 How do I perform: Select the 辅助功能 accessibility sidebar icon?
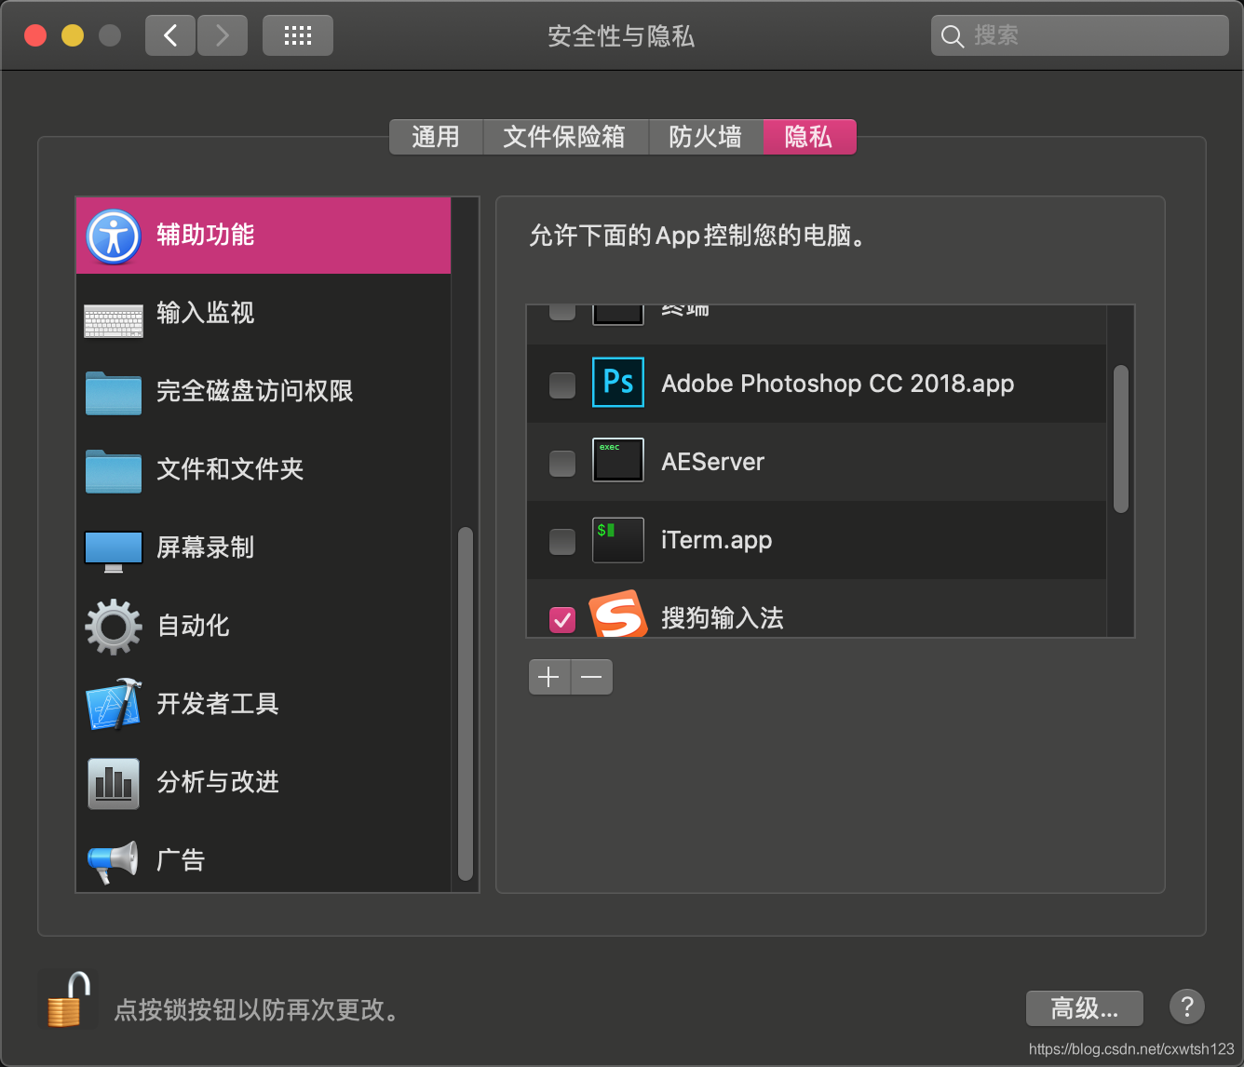[113, 236]
